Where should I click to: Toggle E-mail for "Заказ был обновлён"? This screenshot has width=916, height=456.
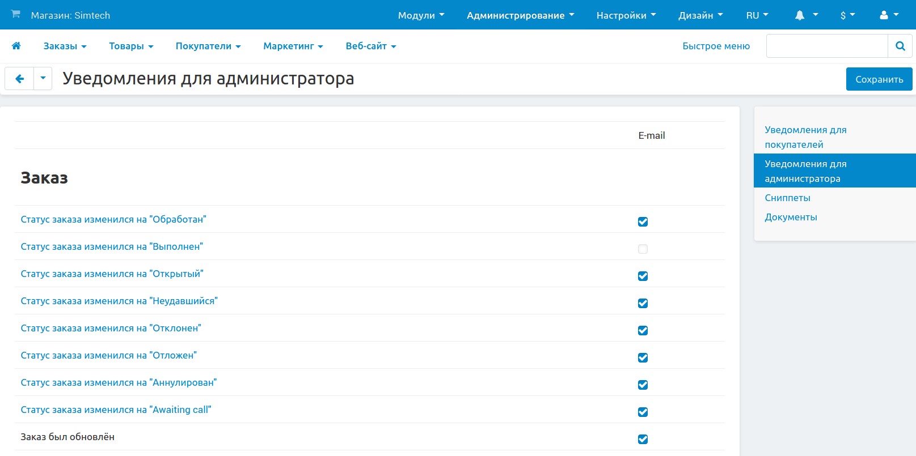click(643, 439)
